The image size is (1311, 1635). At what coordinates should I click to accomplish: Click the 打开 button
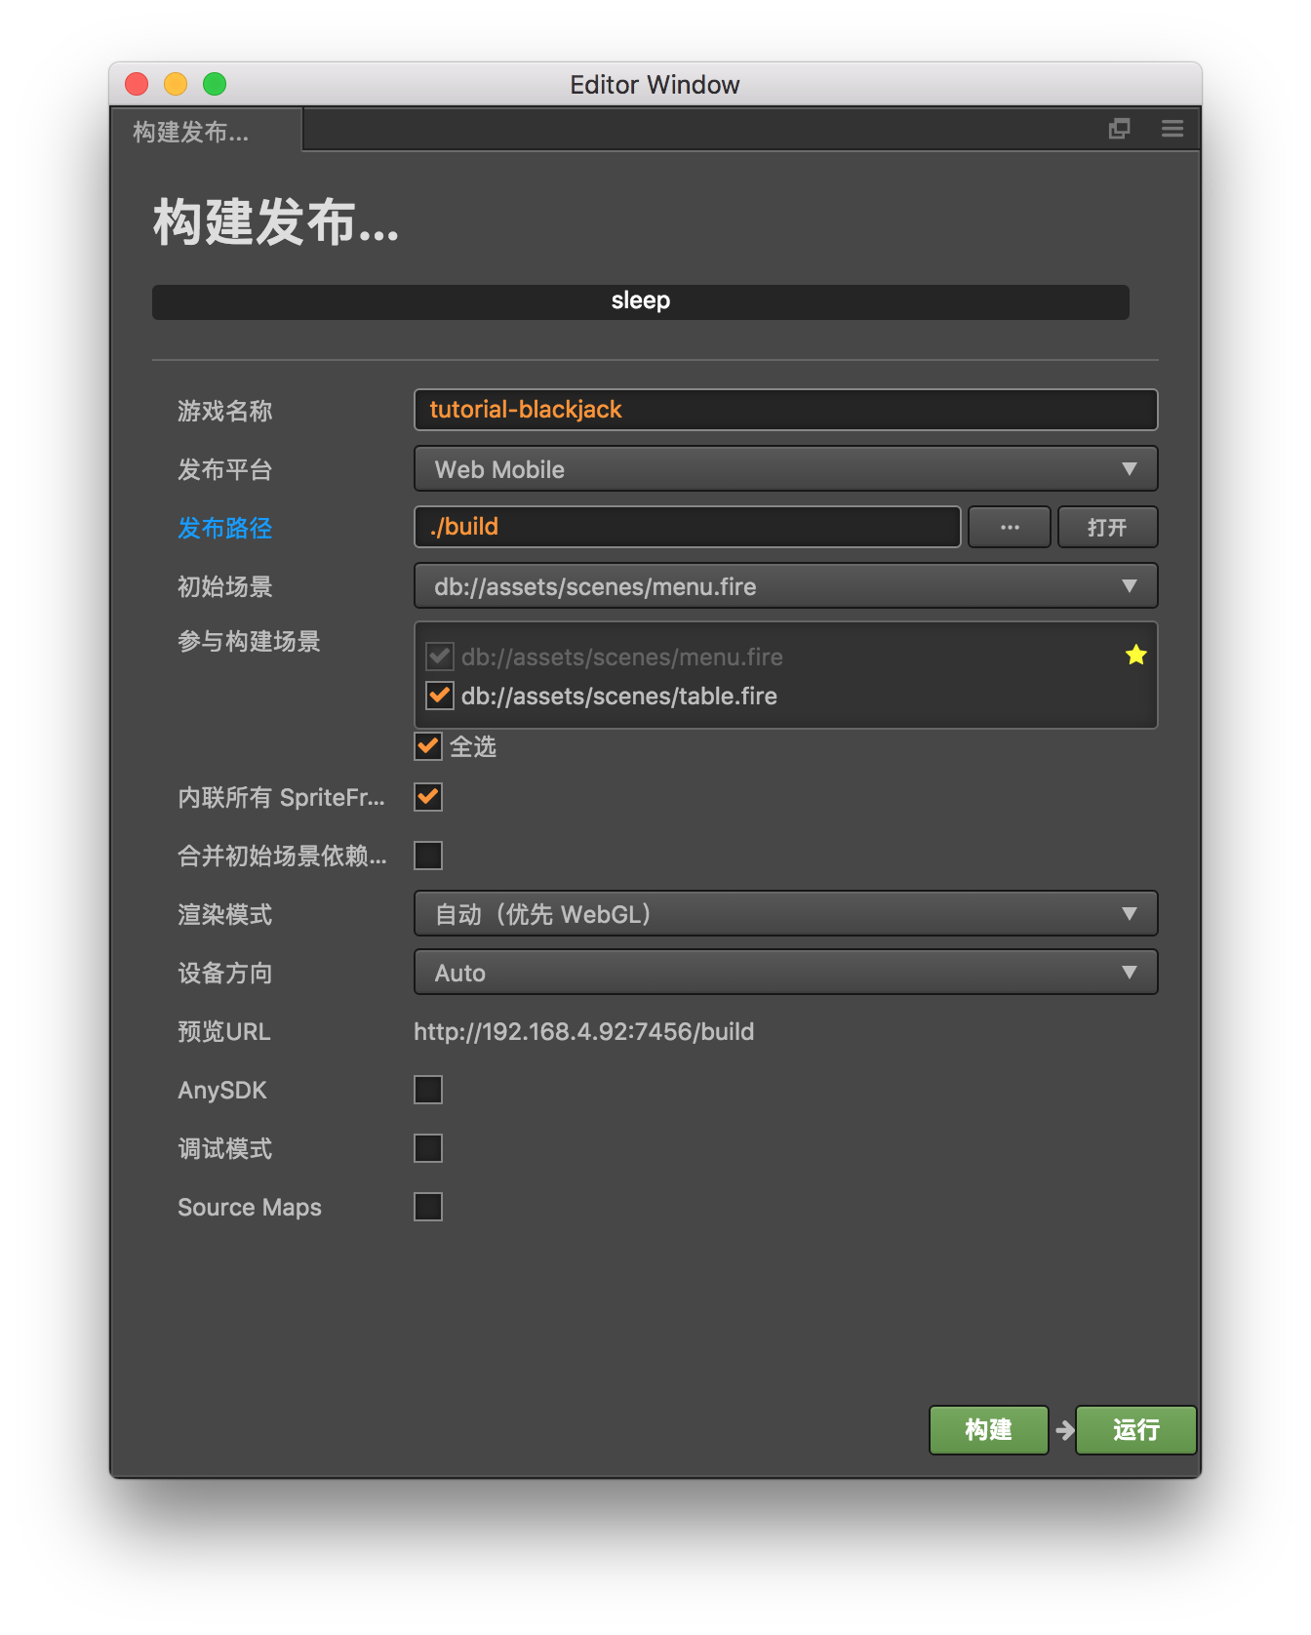1107,527
